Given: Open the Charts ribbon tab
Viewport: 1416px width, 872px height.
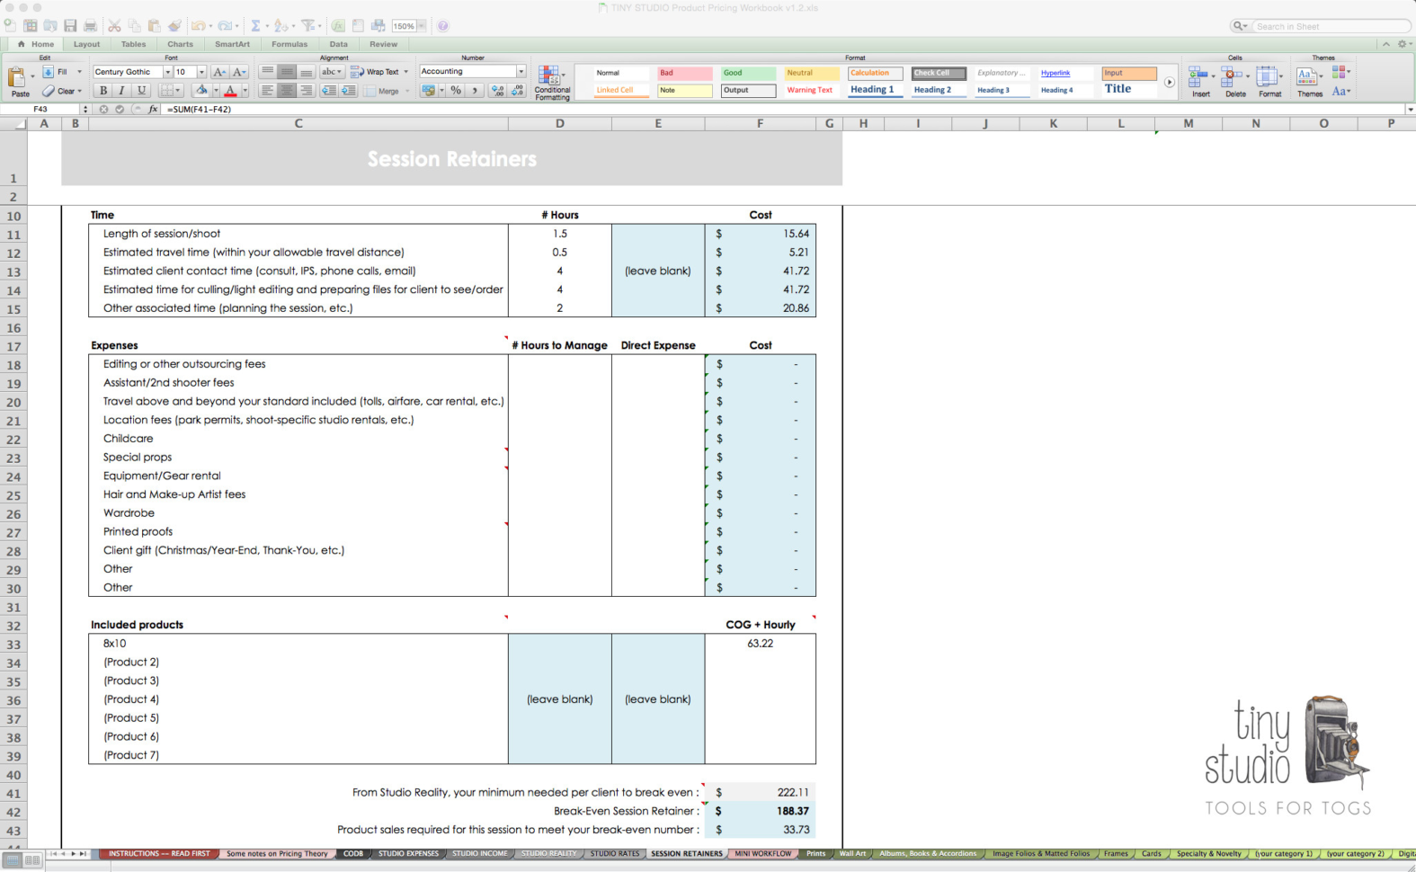Looking at the screenshot, I should coord(180,44).
